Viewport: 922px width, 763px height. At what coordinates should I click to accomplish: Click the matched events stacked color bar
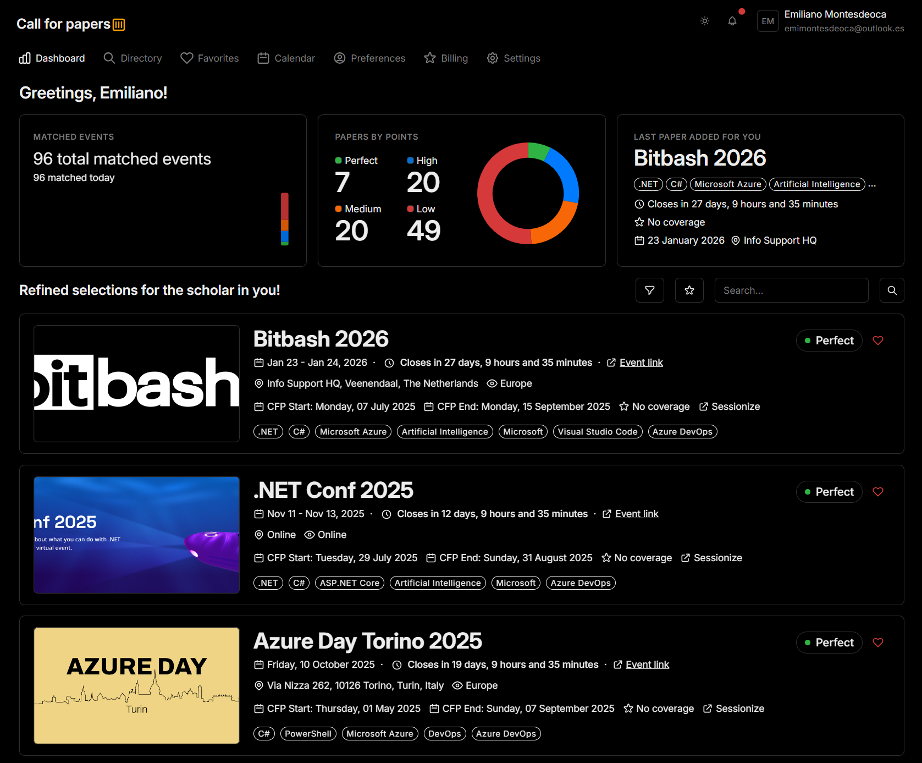[285, 219]
